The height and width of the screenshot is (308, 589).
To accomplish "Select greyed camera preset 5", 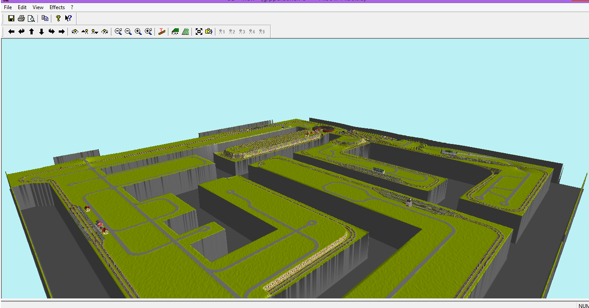I will coord(262,32).
